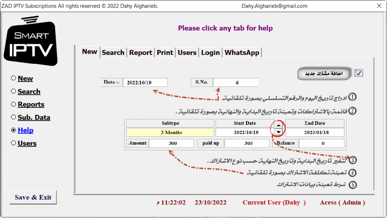Open the Print tab
This screenshot has height=218, width=387.
coord(165,53)
